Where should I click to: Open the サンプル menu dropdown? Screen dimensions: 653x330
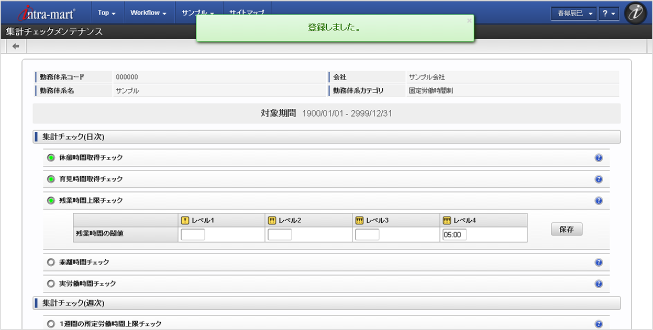pyautogui.click(x=198, y=13)
